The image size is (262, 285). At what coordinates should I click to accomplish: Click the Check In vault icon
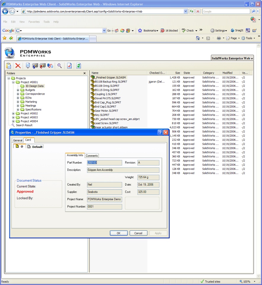[x=43, y=66]
